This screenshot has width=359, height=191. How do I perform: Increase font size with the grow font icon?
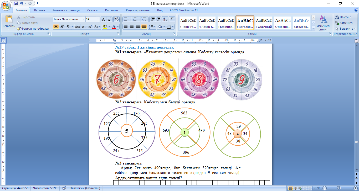(104, 19)
